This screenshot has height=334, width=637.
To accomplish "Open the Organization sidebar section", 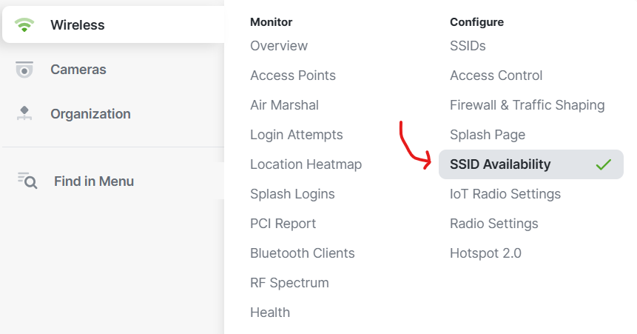I will click(x=113, y=114).
